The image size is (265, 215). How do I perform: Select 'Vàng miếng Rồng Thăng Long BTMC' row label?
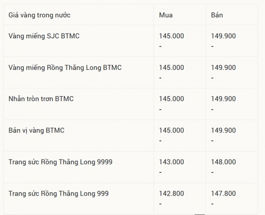click(65, 68)
